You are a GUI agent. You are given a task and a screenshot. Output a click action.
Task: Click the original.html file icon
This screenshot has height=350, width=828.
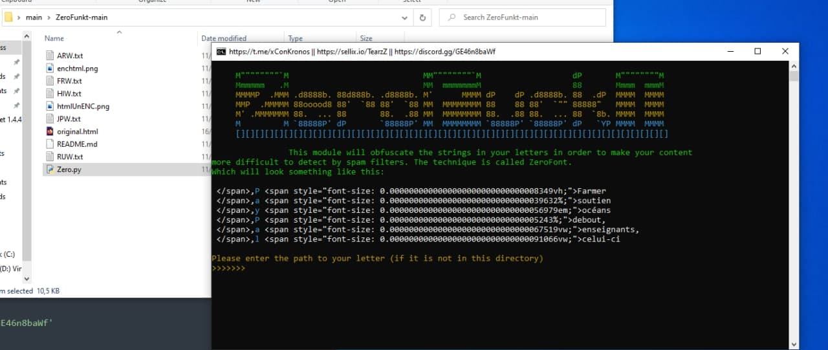(51, 131)
